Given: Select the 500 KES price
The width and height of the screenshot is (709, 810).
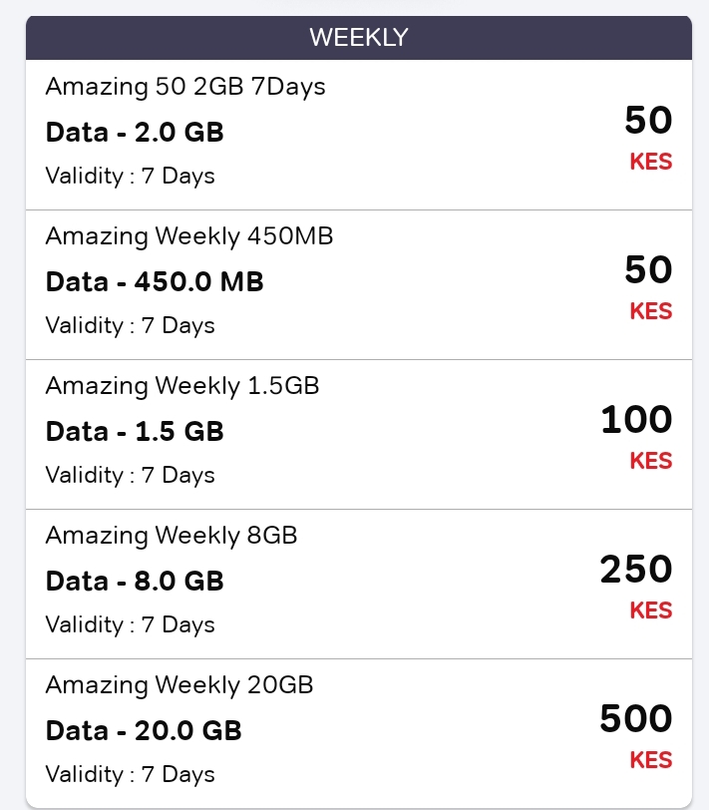Looking at the screenshot, I should (636, 735).
